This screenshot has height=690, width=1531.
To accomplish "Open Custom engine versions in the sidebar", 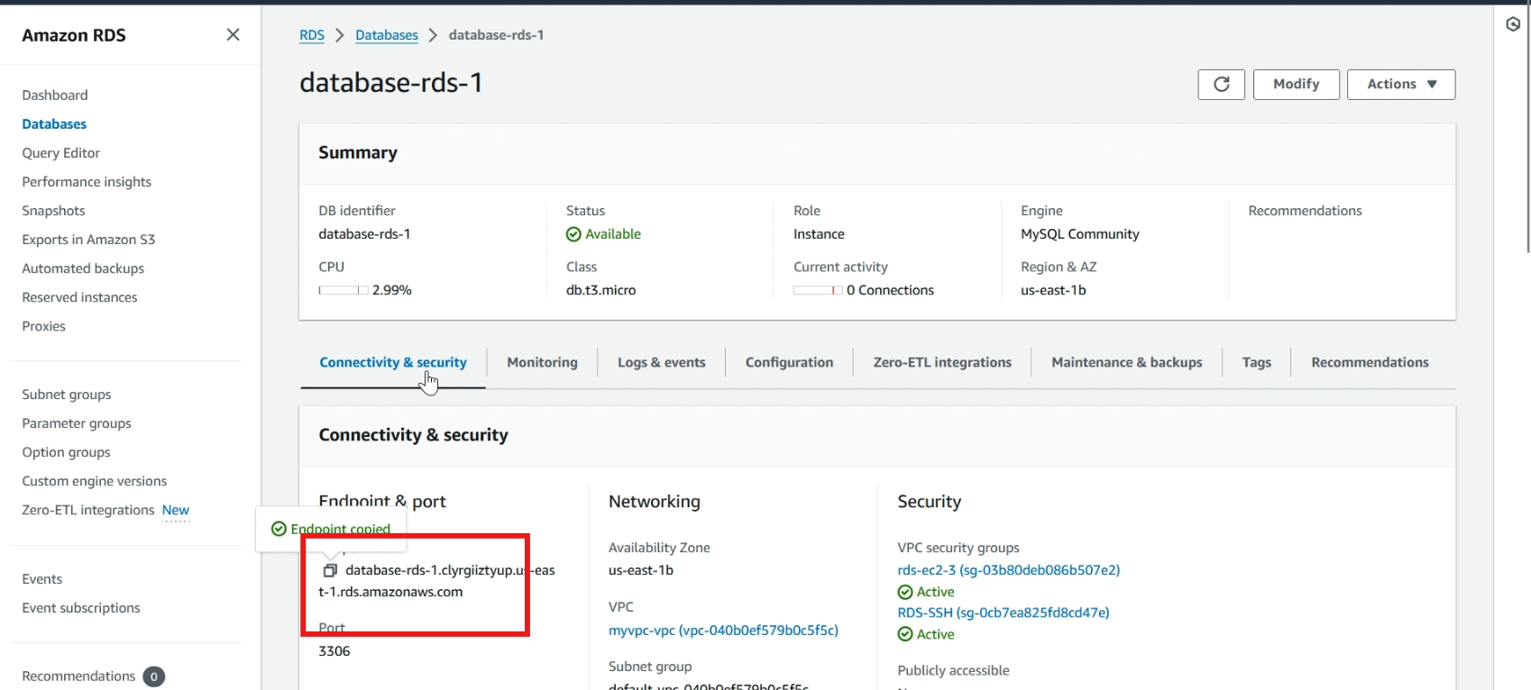I will point(95,480).
